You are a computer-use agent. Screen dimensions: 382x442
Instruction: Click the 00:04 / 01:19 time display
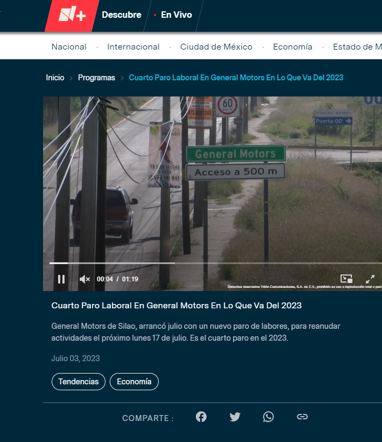pyautogui.click(x=118, y=279)
